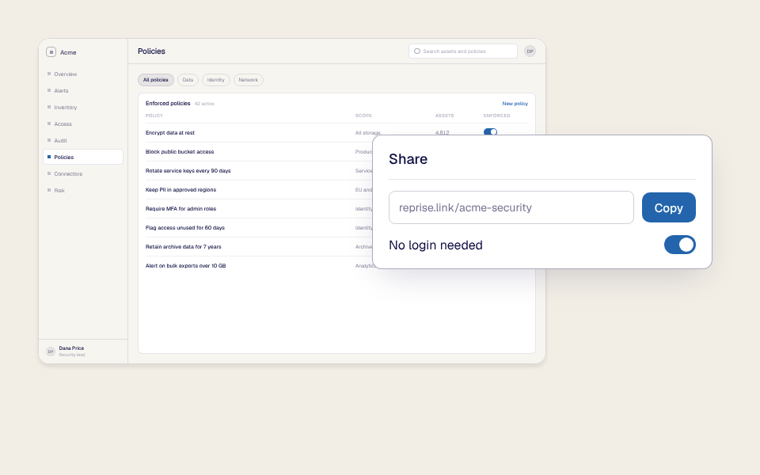Click Dana Price avatar in sidebar footer
The image size is (760, 475).
point(51,351)
